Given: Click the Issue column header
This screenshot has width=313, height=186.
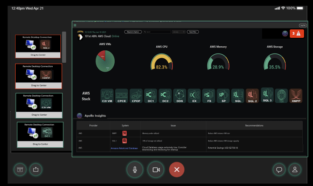Looking at the screenshot, I should 173,125.
